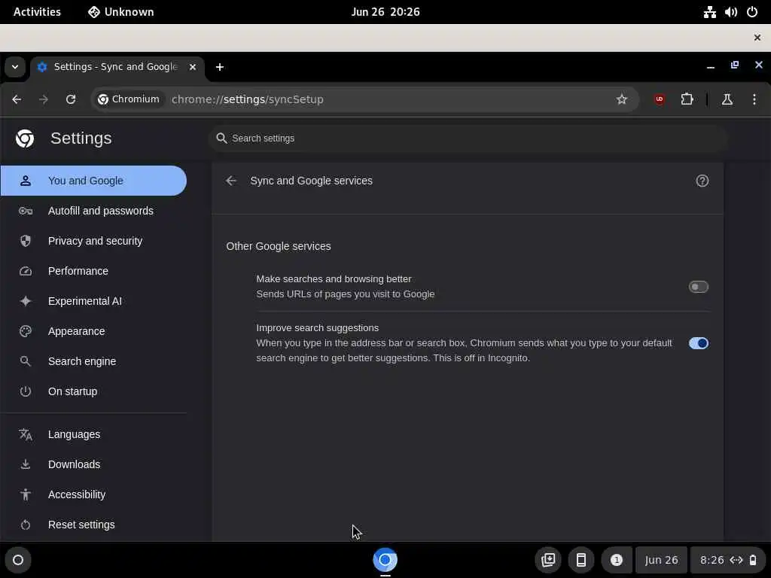
Task: Click the Unknown app menu in top bar
Action: coord(121,12)
